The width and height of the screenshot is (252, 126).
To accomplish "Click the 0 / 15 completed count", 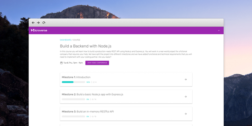I will 94,117.
